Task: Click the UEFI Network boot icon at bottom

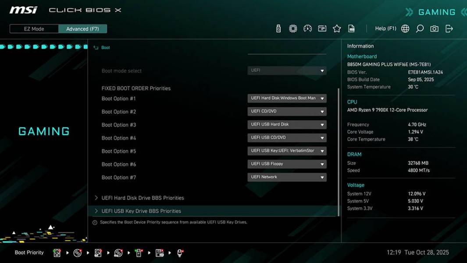Action: point(180,252)
